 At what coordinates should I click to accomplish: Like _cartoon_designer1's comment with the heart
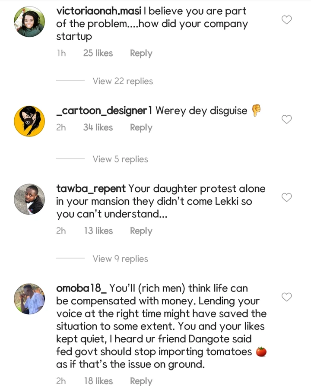click(286, 119)
